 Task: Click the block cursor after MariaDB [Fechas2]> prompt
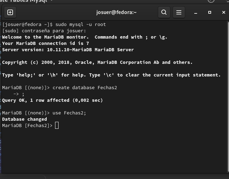[57, 126]
